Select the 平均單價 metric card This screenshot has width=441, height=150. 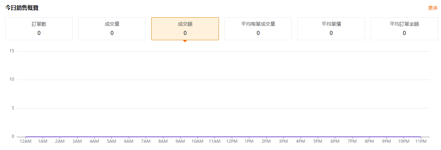point(331,29)
